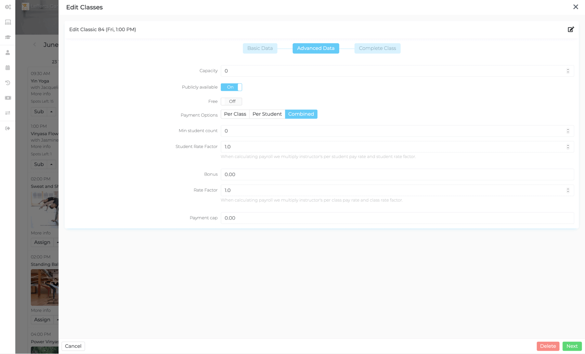Open the swap arrows icon in sidebar
Viewport: 585px width, 354px height.
pos(8,113)
